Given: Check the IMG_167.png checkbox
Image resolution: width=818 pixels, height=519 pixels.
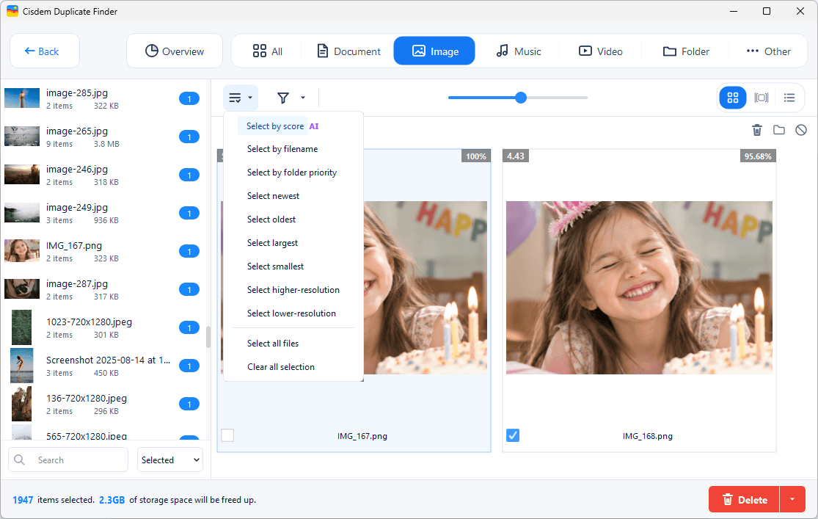Looking at the screenshot, I should tap(227, 435).
